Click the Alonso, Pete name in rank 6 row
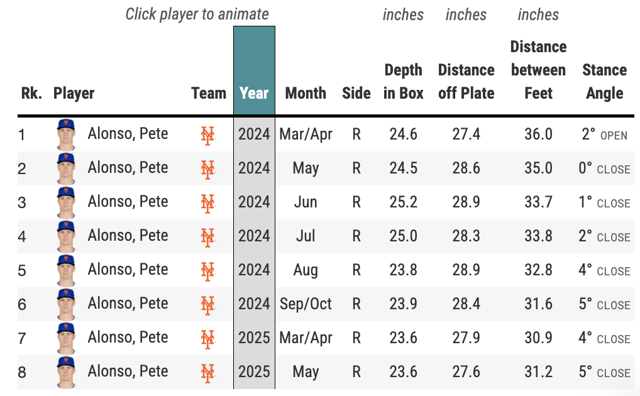This screenshot has width=640, height=396. pos(128,304)
